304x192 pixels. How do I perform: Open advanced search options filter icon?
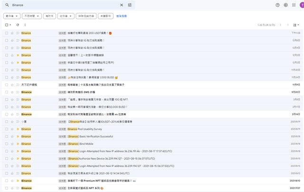(130, 5)
